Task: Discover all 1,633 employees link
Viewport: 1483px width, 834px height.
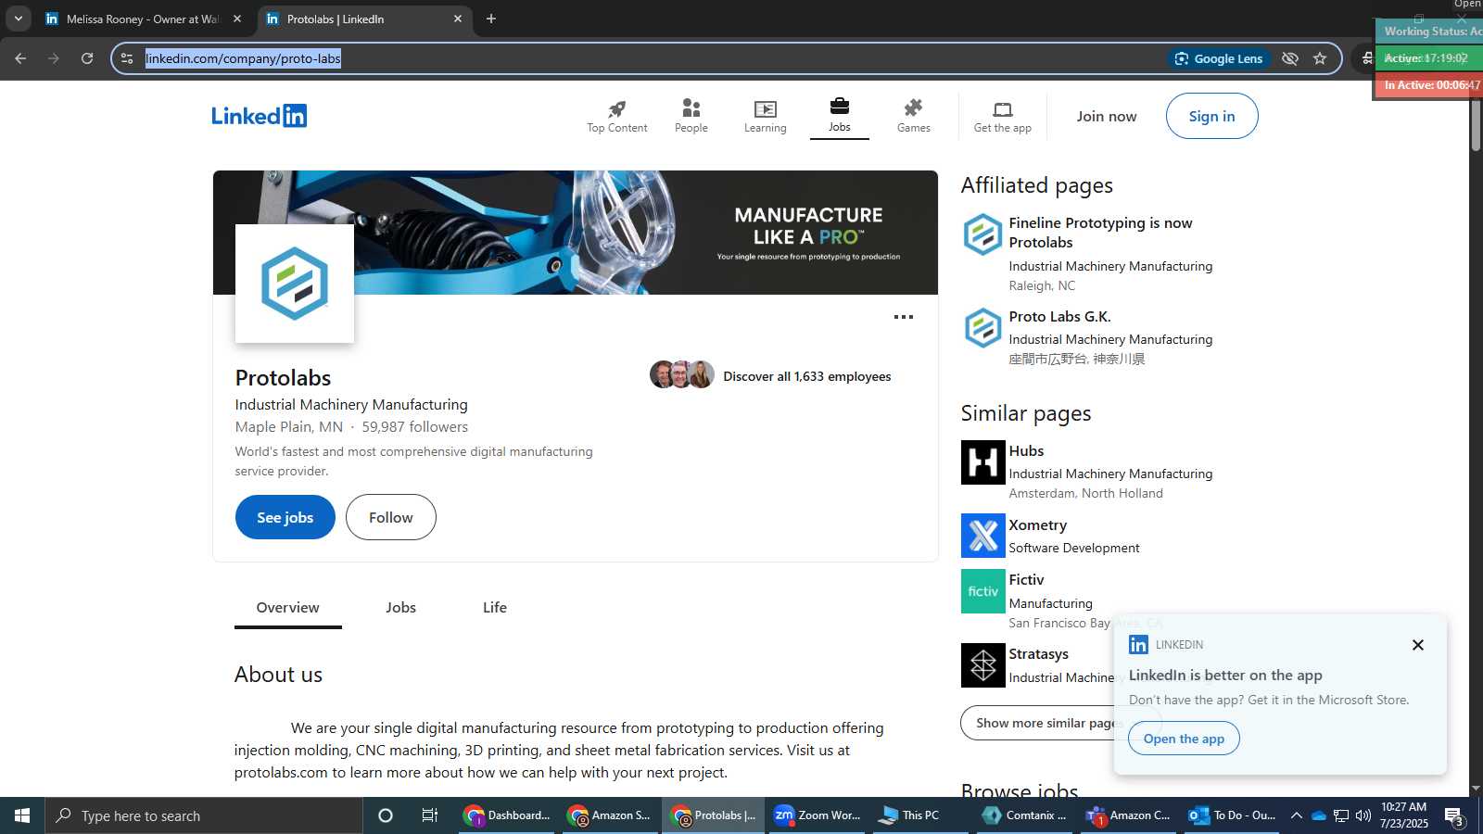Action: (806, 376)
